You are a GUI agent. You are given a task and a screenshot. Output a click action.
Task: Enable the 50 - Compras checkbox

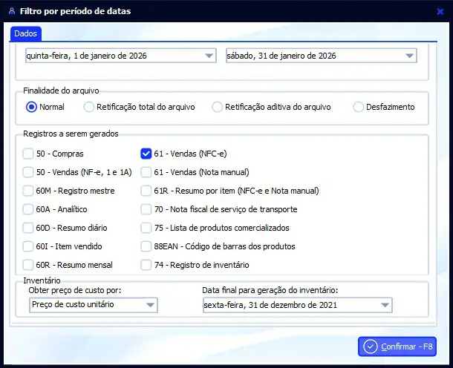pyautogui.click(x=28, y=154)
